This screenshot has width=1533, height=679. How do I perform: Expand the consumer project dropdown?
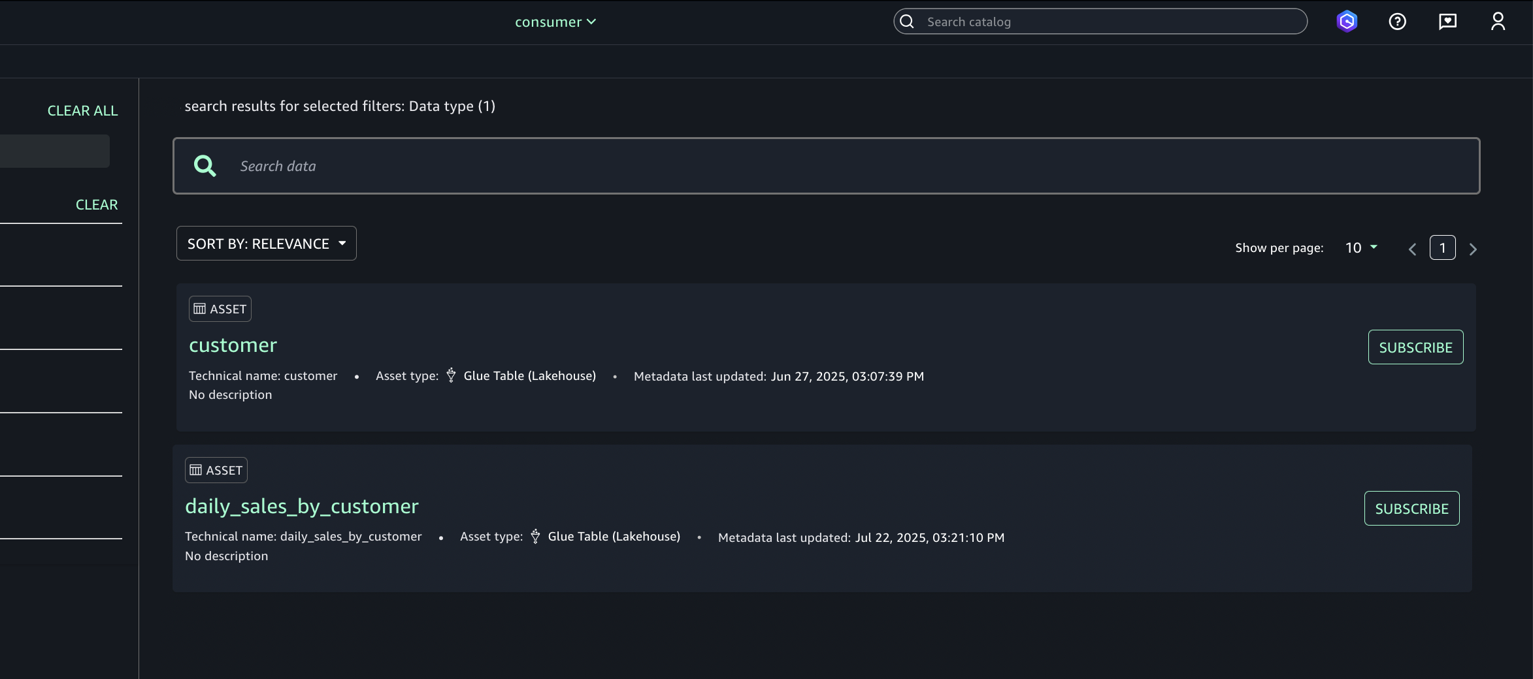tap(555, 22)
